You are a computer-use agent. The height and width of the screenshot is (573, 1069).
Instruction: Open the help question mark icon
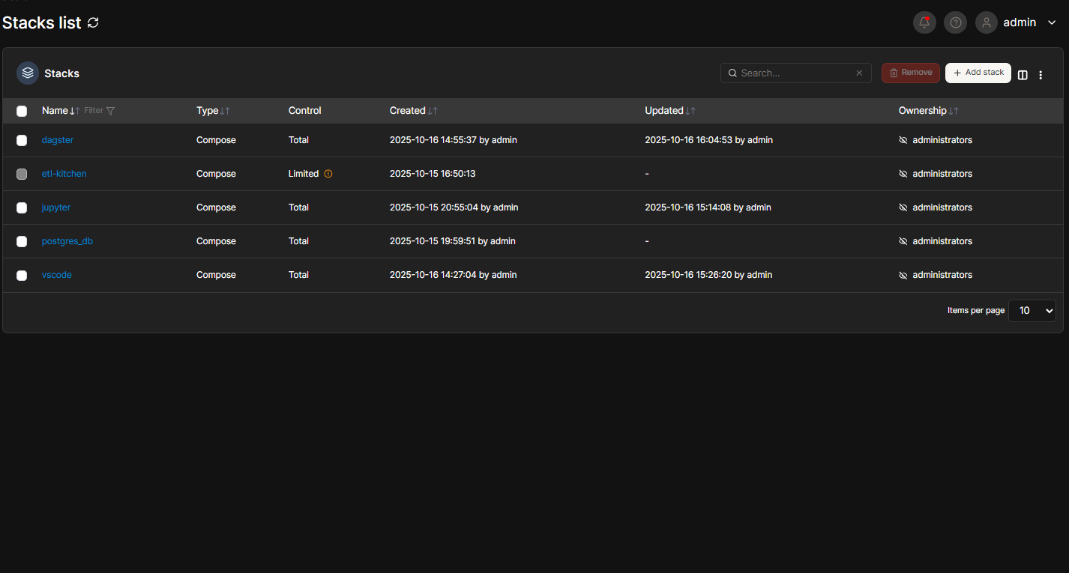click(955, 22)
